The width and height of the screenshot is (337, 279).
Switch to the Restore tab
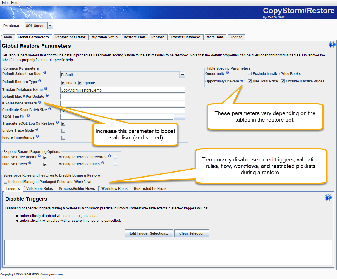tap(158, 37)
